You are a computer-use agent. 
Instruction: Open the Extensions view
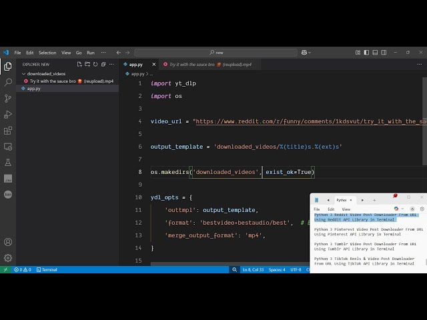(x=8, y=131)
